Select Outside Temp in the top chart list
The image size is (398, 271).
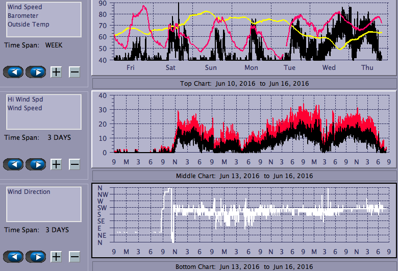[28, 24]
